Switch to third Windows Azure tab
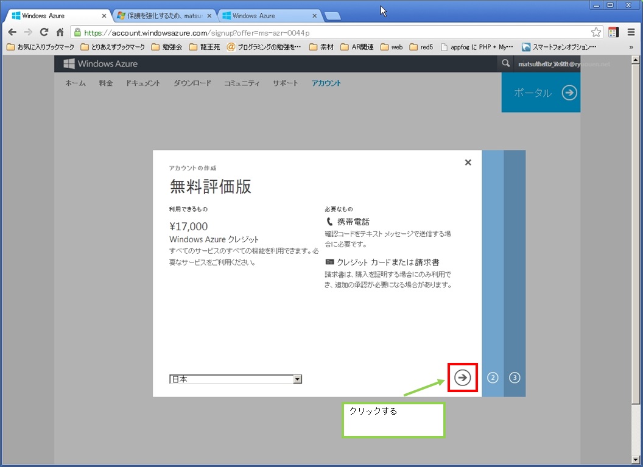Viewport: 643px width, 467px height. click(x=269, y=16)
